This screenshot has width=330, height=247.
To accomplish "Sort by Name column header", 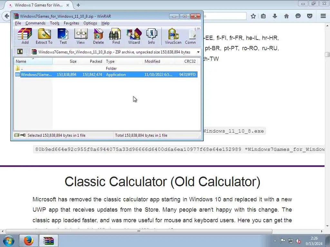I will click(x=33, y=61).
